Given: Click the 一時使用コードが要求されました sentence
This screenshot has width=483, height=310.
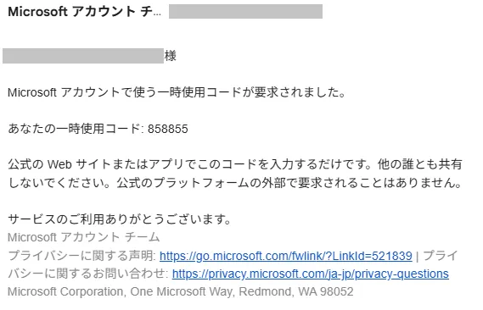Looking at the screenshot, I should coord(177,92).
